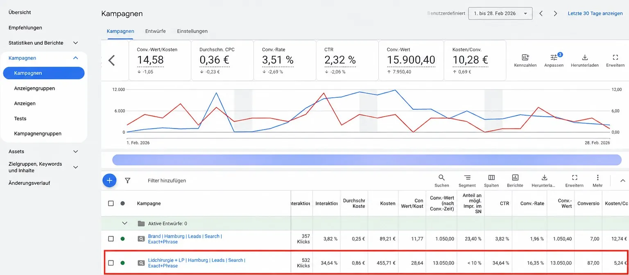Expand the Assets sidebar section

[75, 151]
